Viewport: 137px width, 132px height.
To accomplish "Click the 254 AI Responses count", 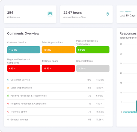I will [x=10, y=13].
